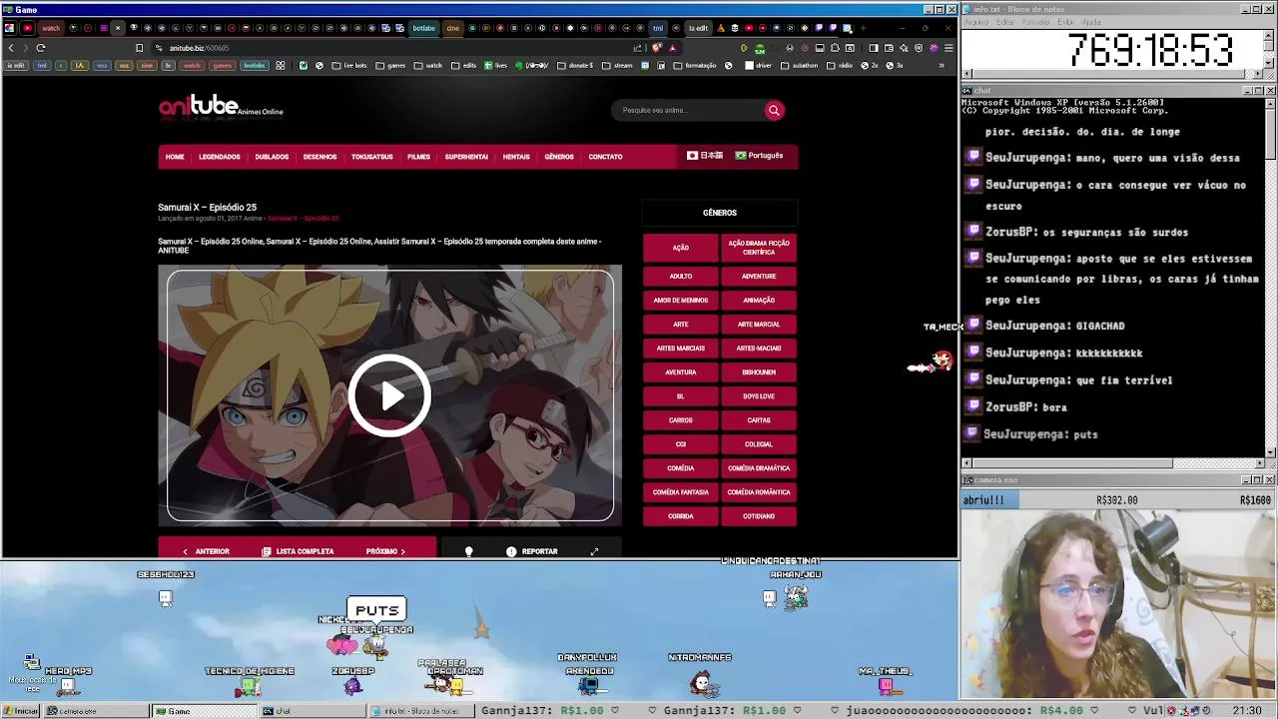
Task: Go to PRÓXIMO episode
Action: pos(385,551)
